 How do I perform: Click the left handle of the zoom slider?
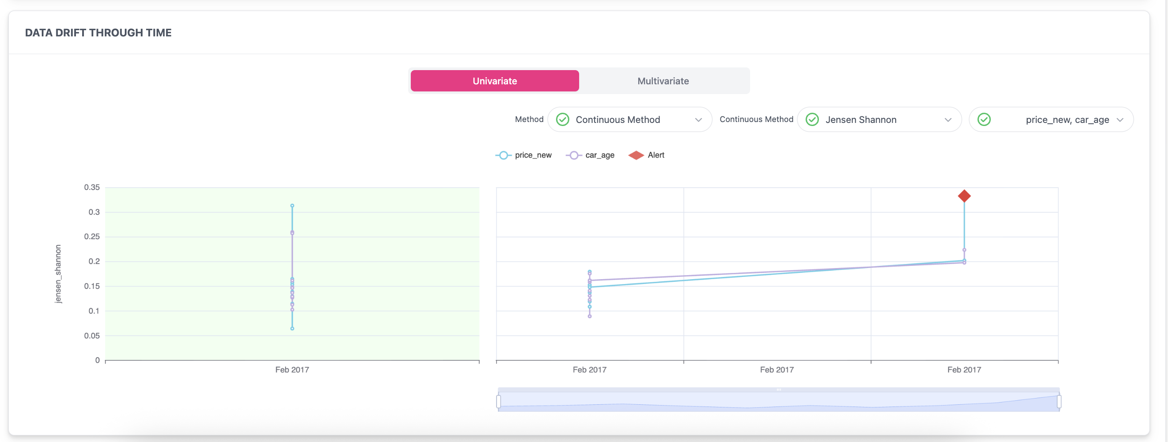pyautogui.click(x=498, y=401)
